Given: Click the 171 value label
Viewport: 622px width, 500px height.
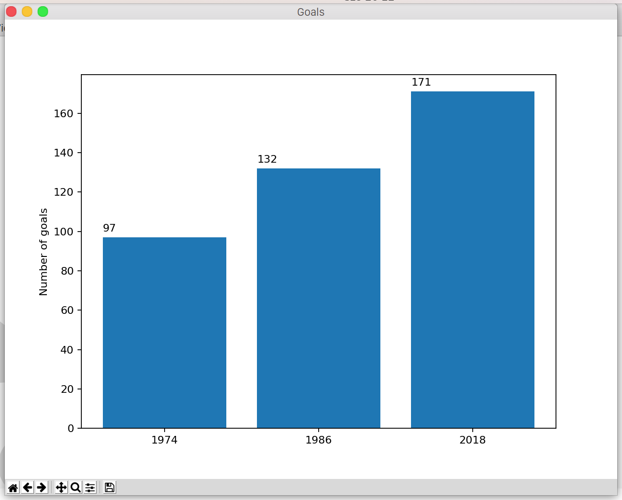Looking at the screenshot, I should (x=422, y=82).
